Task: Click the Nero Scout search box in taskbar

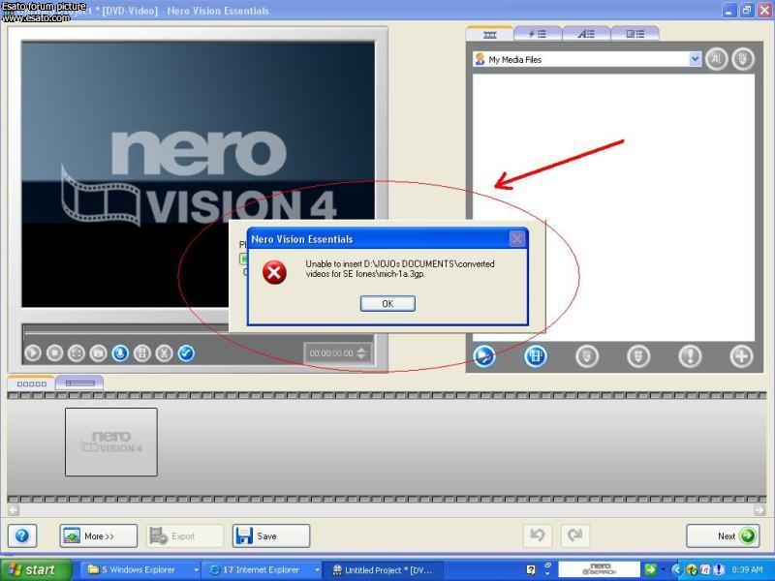Action: (x=599, y=569)
